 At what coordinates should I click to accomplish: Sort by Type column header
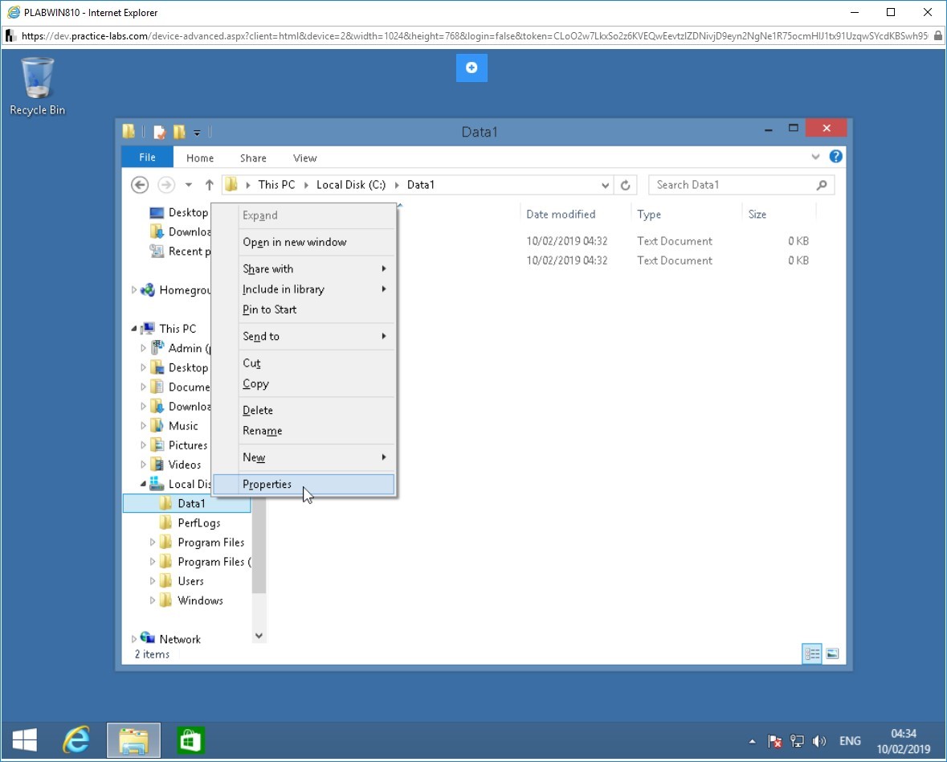click(649, 215)
